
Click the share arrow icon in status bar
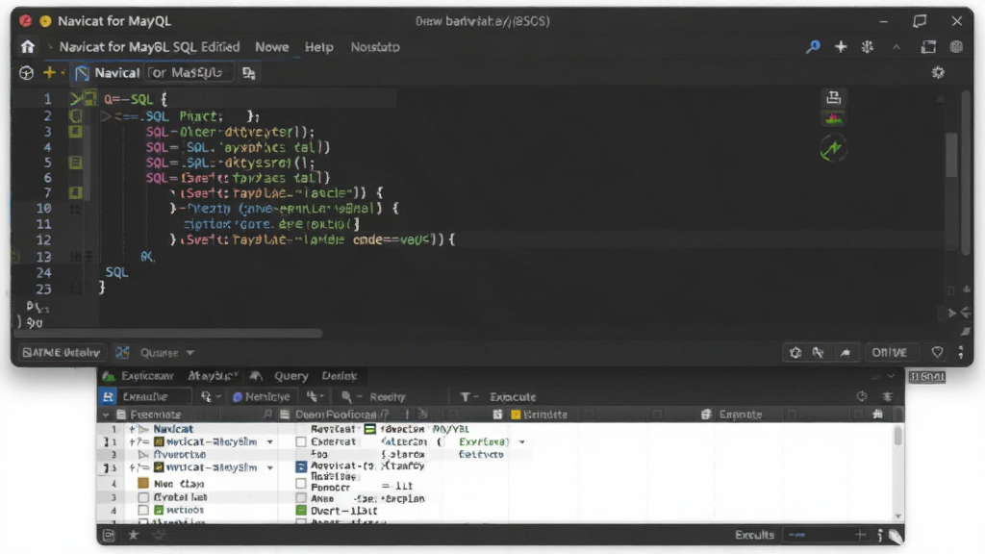point(845,352)
